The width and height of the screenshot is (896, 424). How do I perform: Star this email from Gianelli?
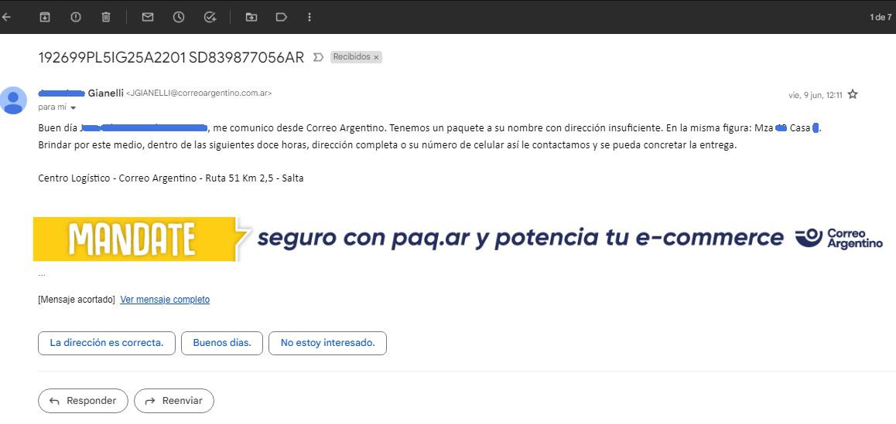853,94
